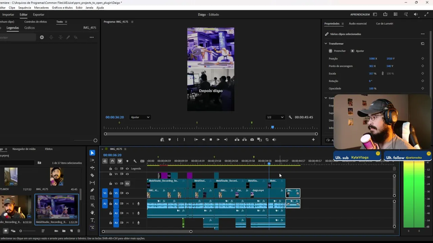Open the Cor de Lumetri tab
433x243 pixels.
point(384,24)
